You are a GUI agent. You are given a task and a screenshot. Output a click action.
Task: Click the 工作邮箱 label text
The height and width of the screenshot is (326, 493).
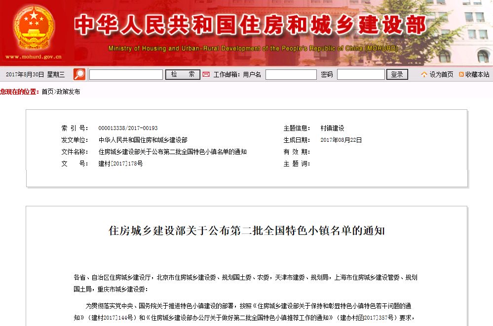pyautogui.click(x=227, y=74)
